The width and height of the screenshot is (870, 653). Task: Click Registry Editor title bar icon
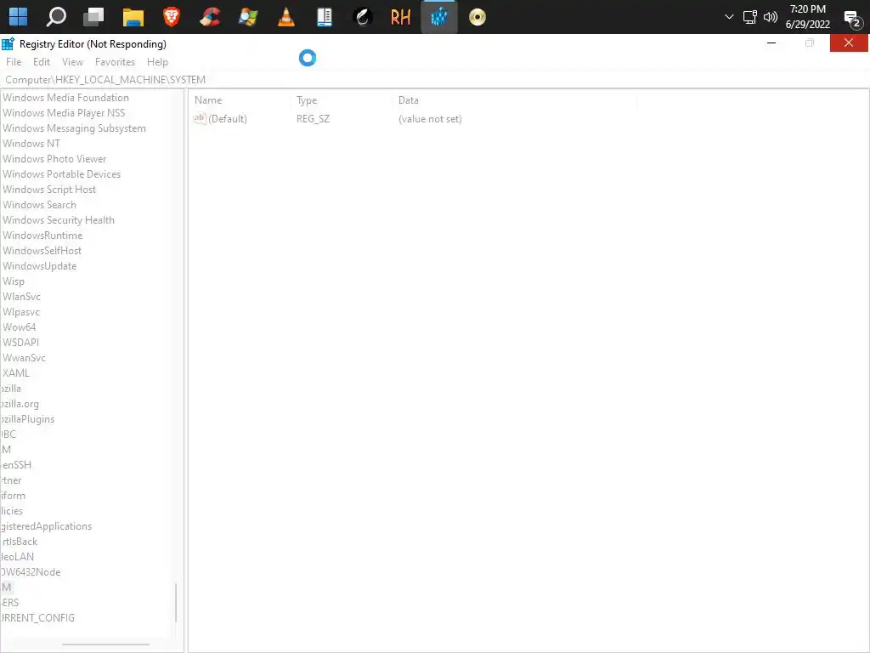tap(8, 44)
